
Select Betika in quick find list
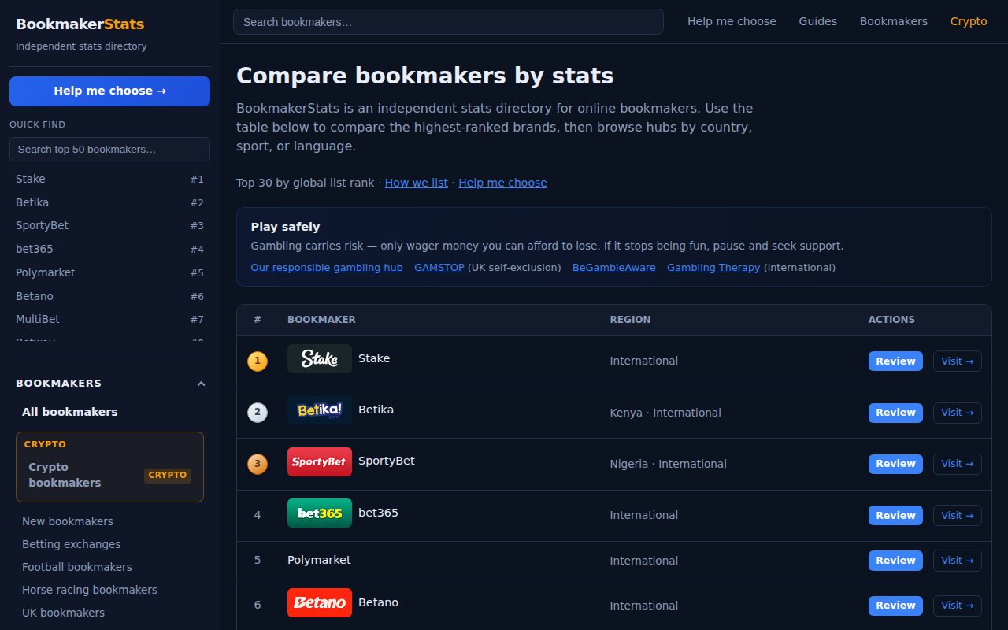pyautogui.click(x=109, y=202)
